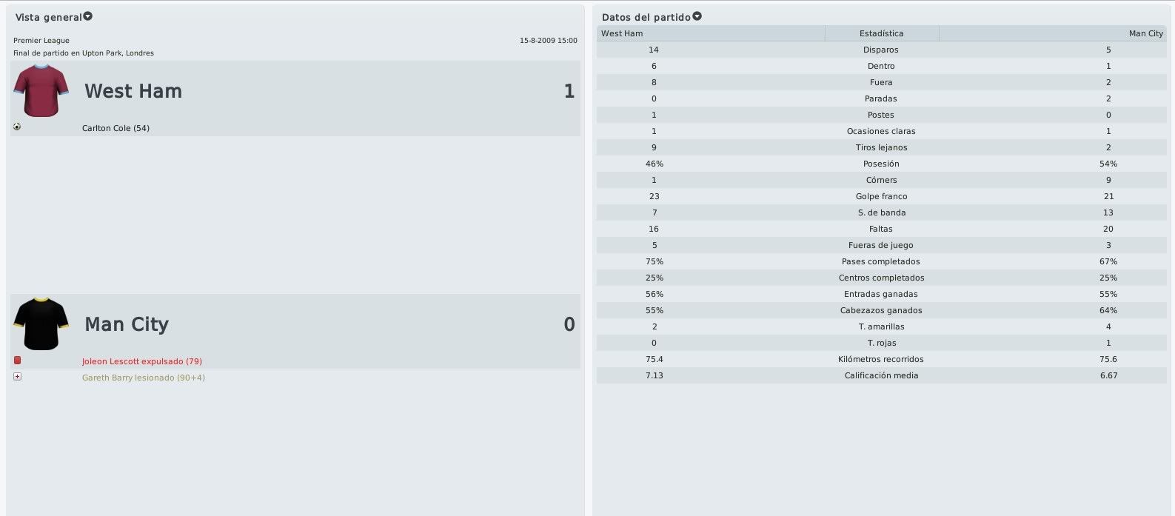Open the Man City team name link
The image size is (1175, 516).
(x=127, y=324)
